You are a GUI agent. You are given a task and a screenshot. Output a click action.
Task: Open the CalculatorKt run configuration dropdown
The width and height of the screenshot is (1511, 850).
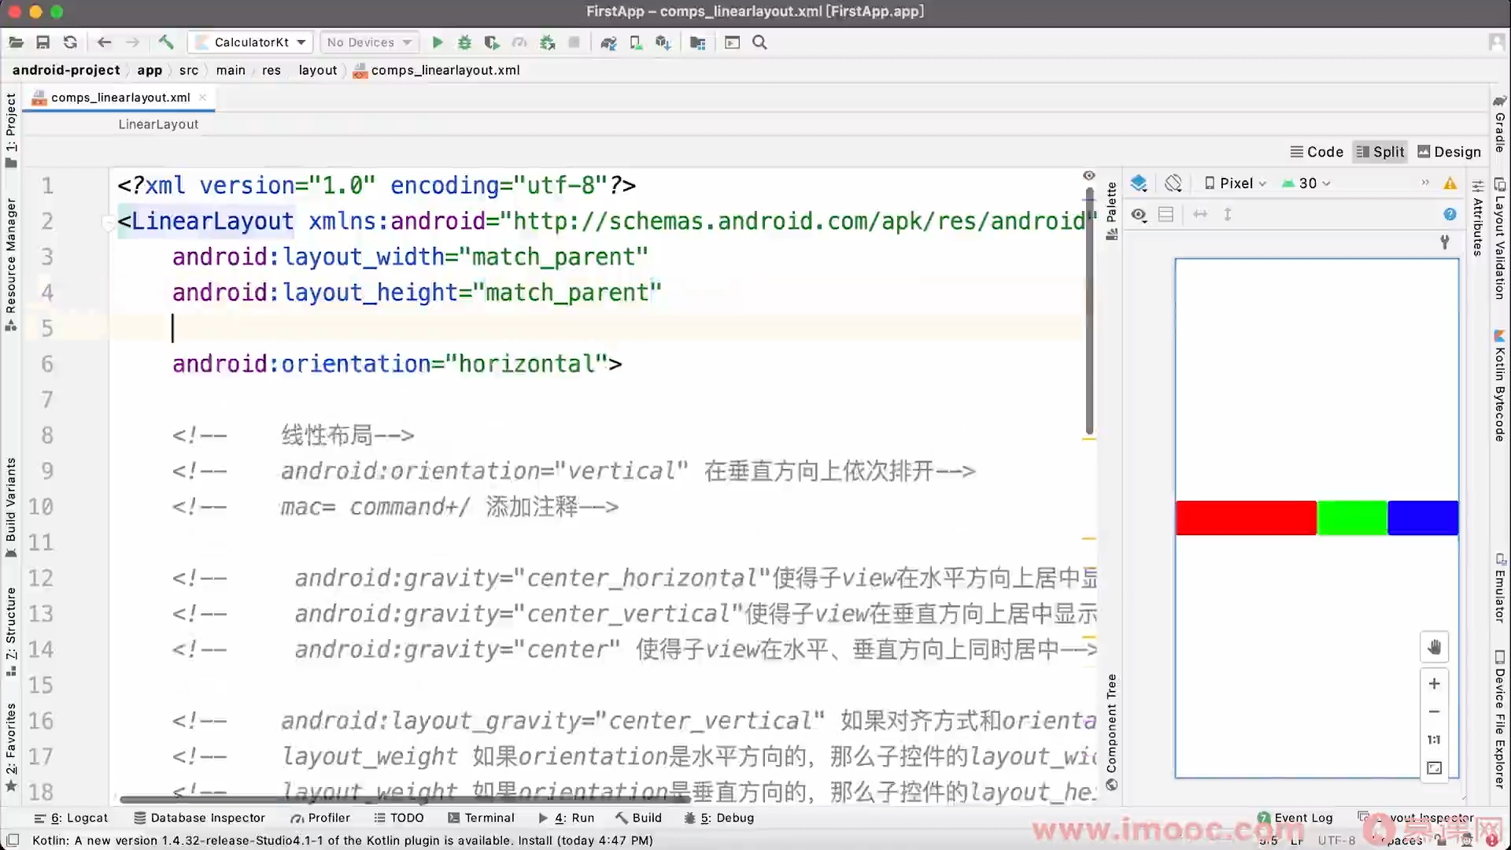(x=252, y=42)
